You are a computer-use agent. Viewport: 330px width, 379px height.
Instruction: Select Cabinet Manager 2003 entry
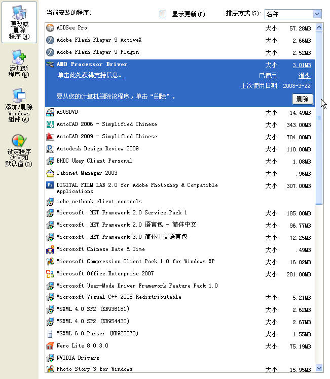click(x=180, y=173)
